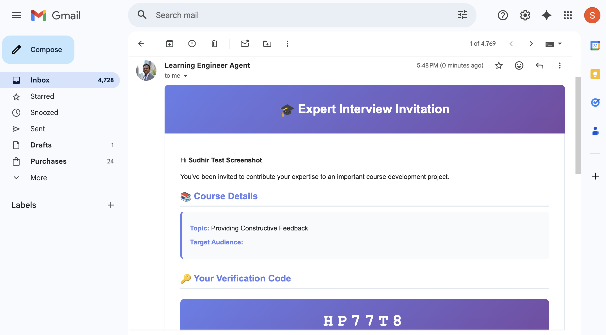Mark the email as unread
606x335 pixels.
pyautogui.click(x=245, y=44)
